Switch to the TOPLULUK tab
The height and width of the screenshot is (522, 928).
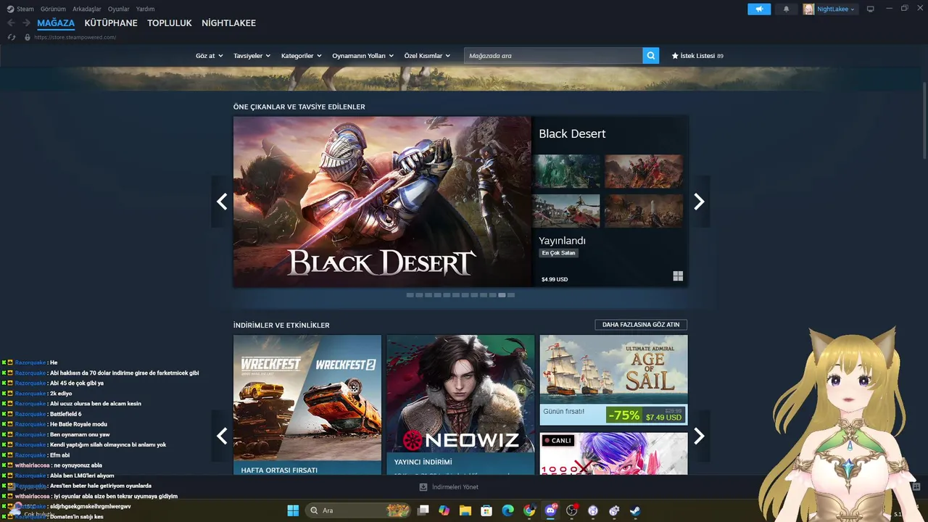point(170,23)
